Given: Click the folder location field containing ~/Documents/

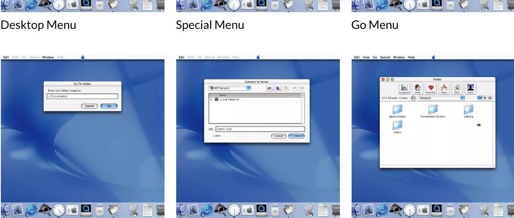Looking at the screenshot, I should pos(82,96).
